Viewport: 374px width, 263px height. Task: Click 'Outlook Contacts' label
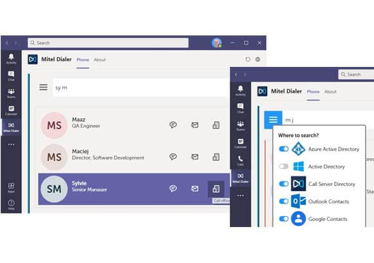tap(328, 201)
